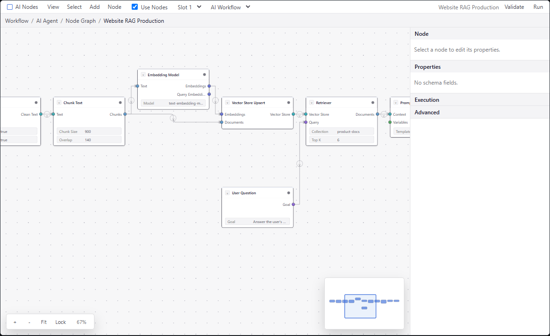Zoom in with the plus button

tap(15, 322)
